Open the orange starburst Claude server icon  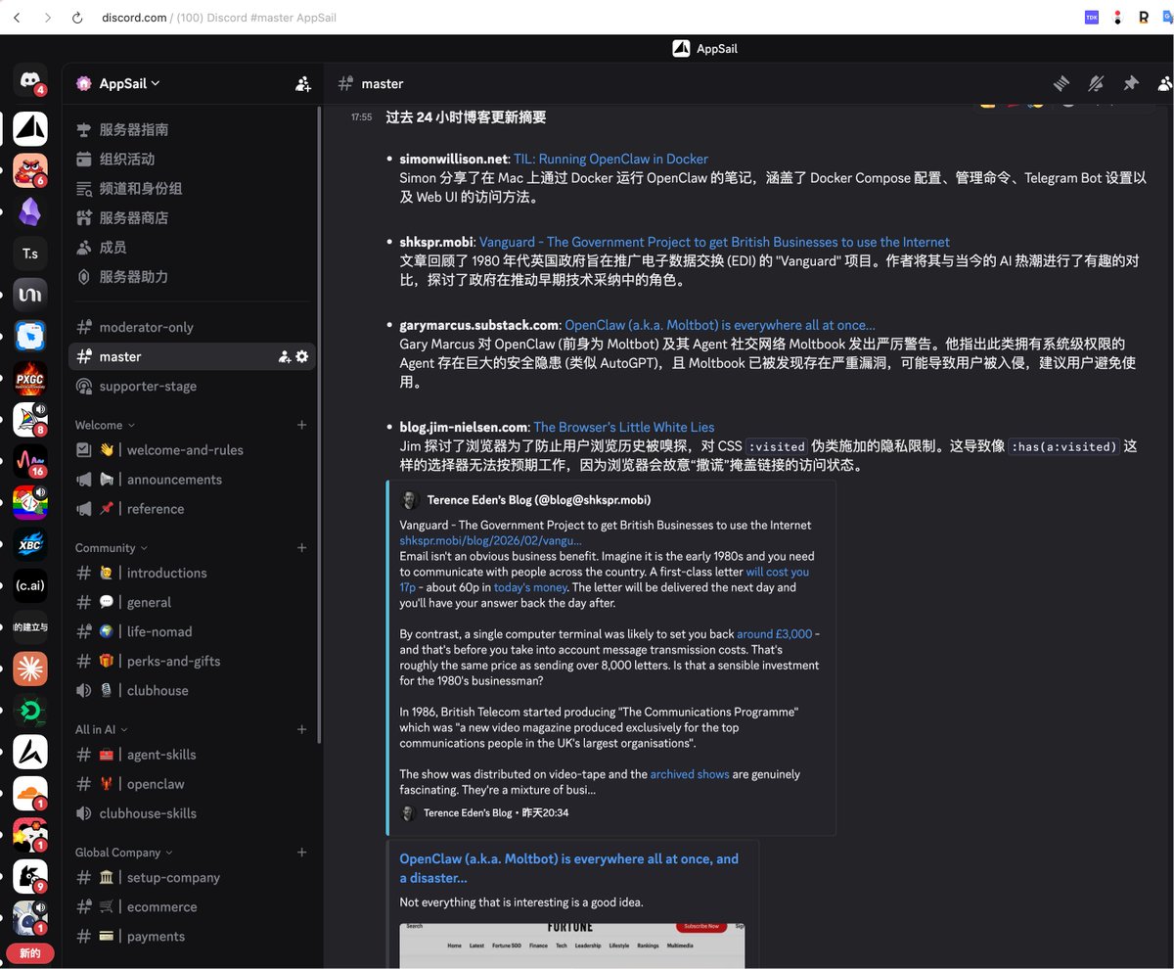[x=30, y=669]
